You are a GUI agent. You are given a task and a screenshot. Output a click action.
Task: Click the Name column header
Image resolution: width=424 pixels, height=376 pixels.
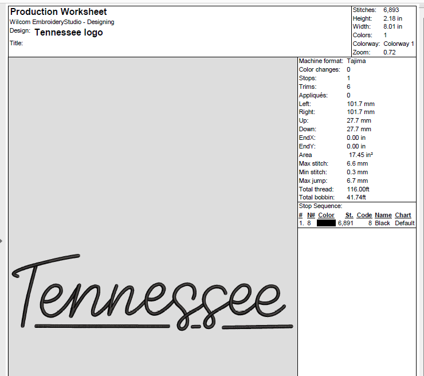383,215
